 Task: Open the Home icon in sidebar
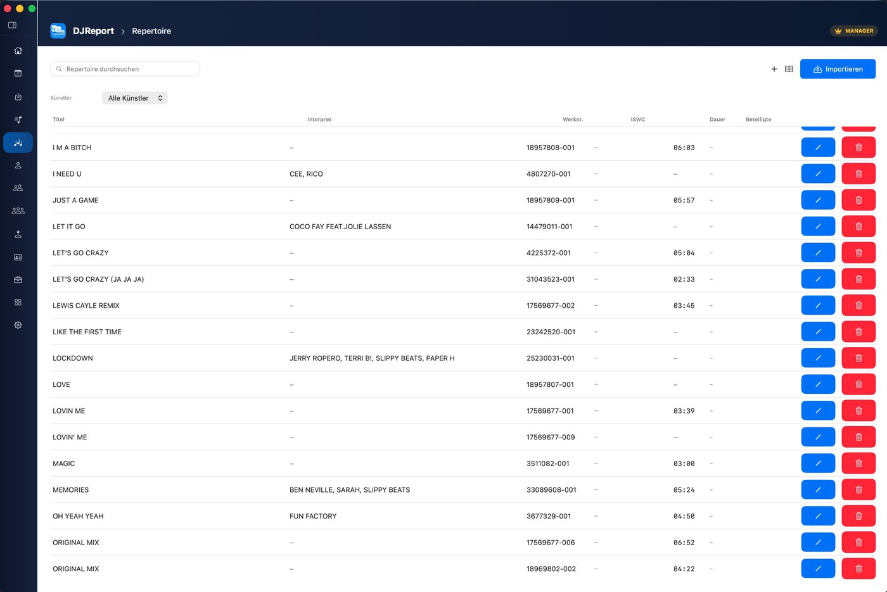[x=18, y=51]
